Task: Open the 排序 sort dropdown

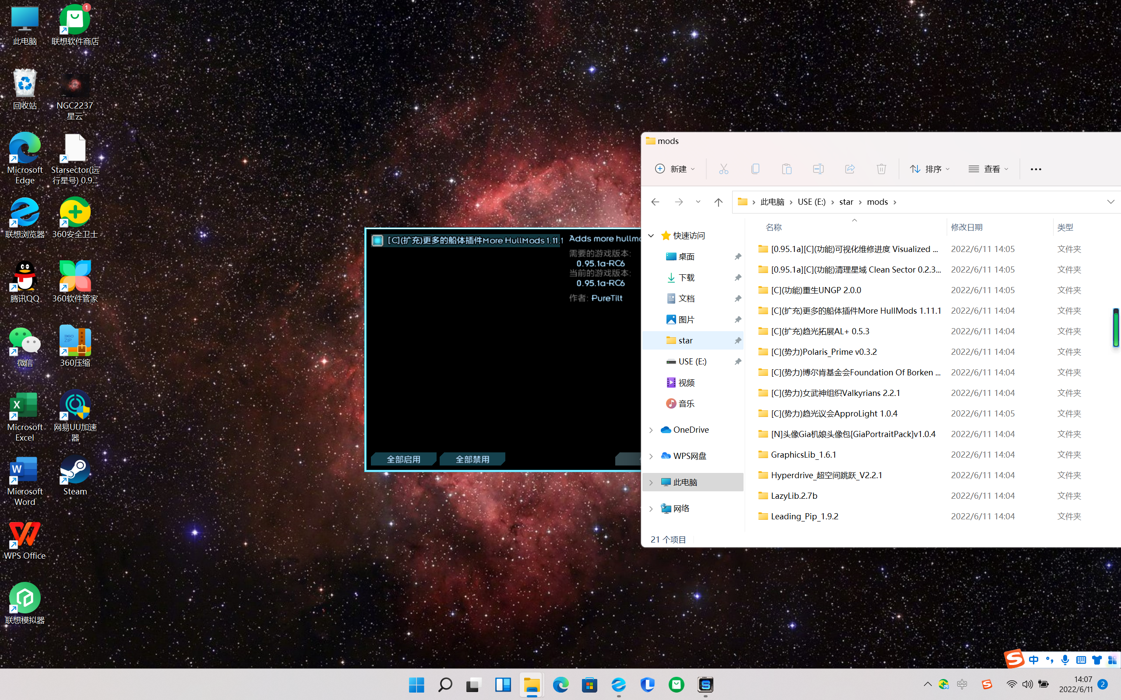Action: pyautogui.click(x=929, y=169)
